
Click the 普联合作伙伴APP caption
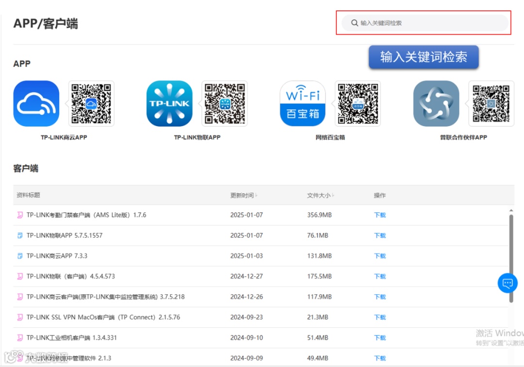coord(463,137)
